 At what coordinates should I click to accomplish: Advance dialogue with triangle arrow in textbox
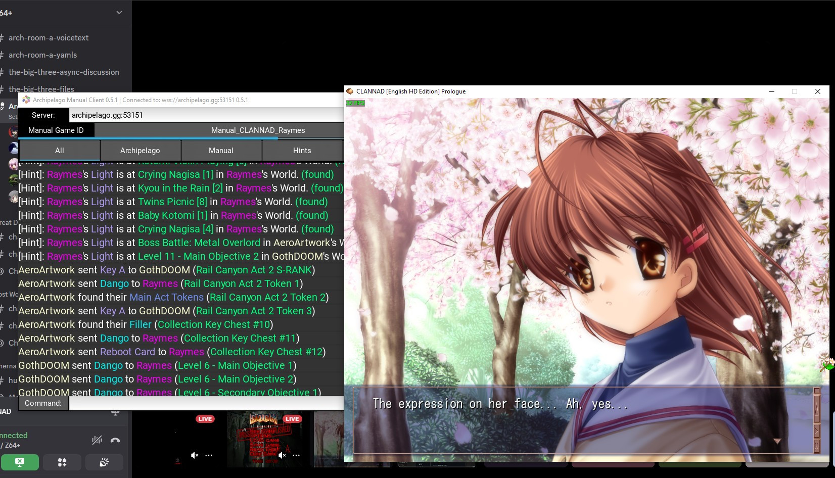[777, 441]
